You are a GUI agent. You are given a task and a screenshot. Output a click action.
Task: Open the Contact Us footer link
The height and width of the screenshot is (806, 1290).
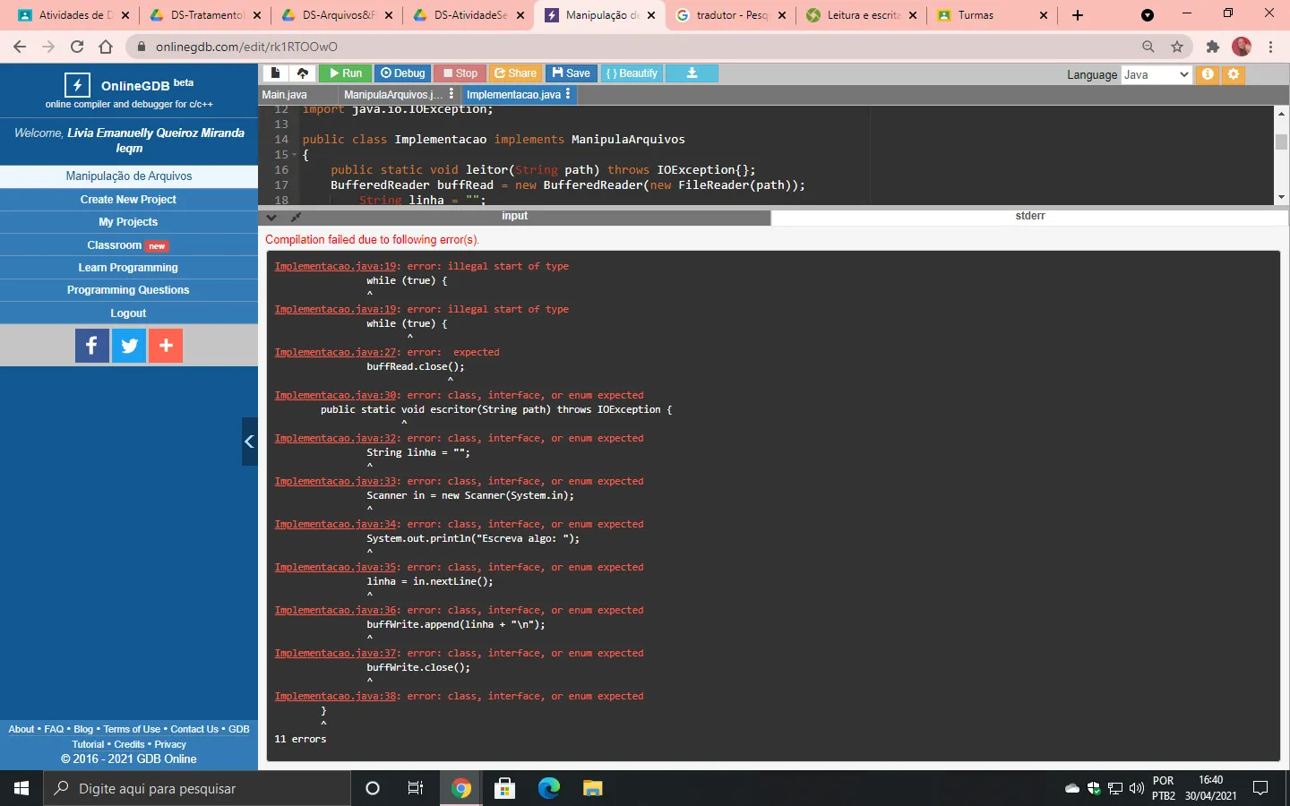(194, 729)
